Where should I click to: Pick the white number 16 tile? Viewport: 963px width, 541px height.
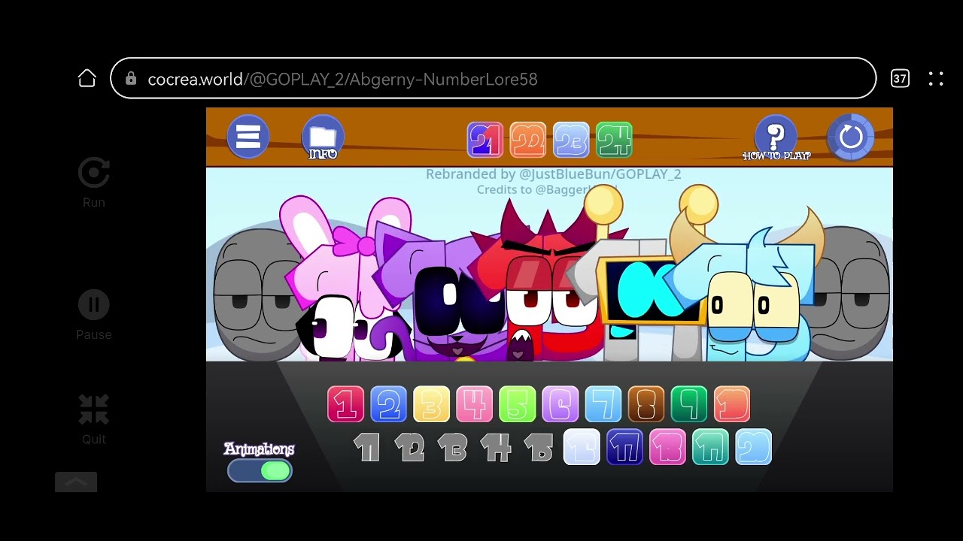582,447
